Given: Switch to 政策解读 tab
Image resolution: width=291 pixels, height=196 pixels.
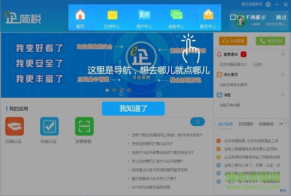Looking at the screenshot, I should click(266, 124).
